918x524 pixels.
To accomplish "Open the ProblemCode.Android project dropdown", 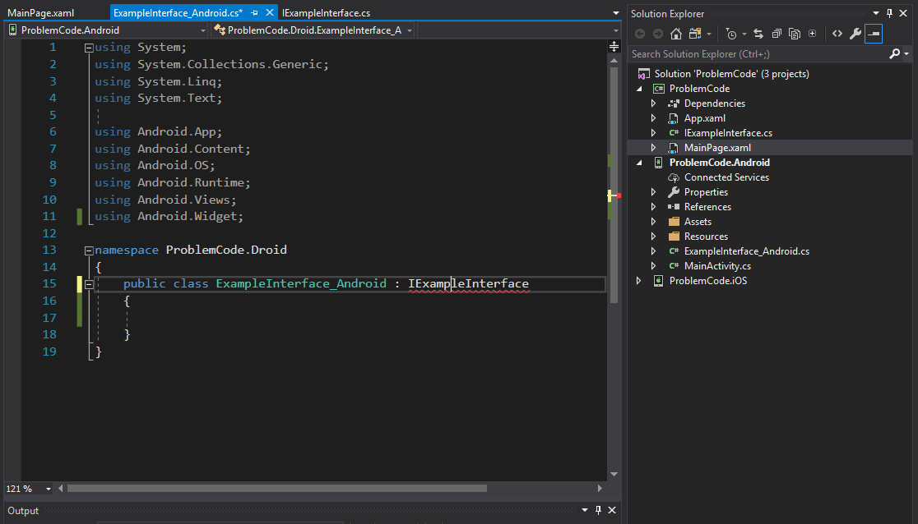I will [x=203, y=30].
